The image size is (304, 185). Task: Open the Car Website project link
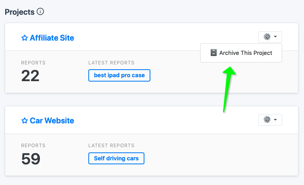(52, 121)
